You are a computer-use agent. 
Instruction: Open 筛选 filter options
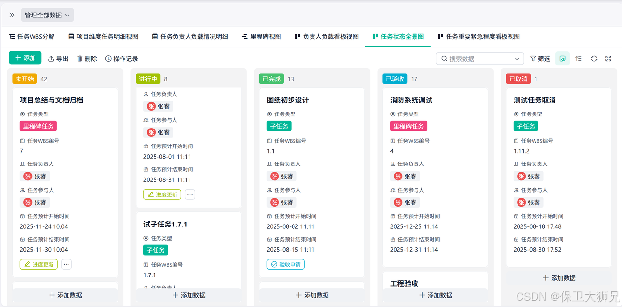[x=540, y=59]
